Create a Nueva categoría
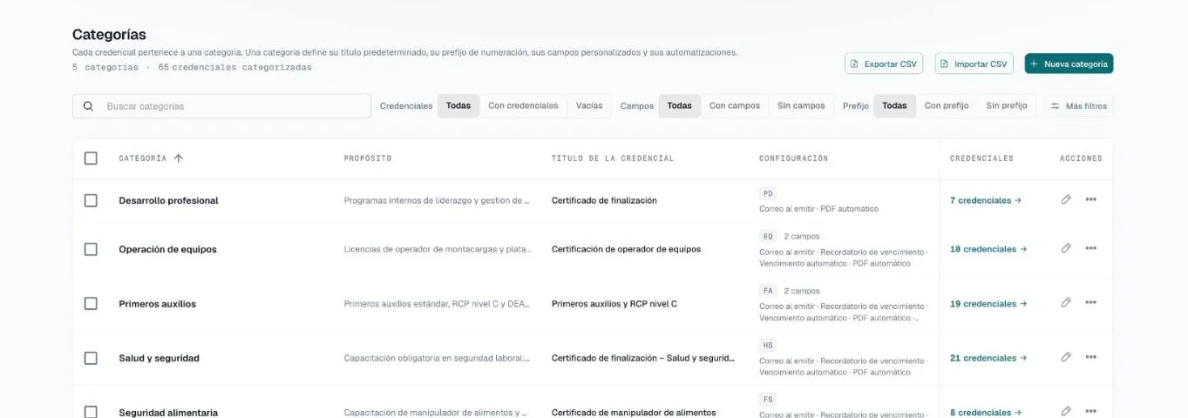1188x418 pixels. click(1069, 64)
